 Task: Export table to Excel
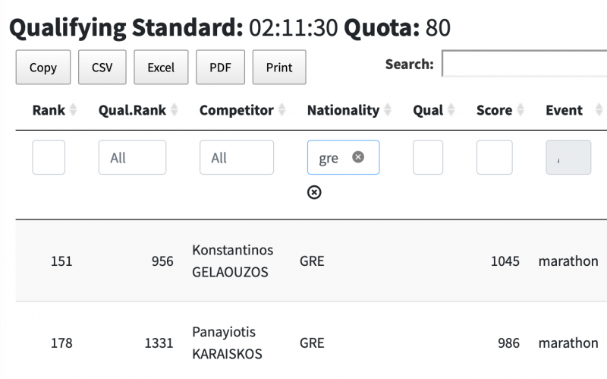161,68
